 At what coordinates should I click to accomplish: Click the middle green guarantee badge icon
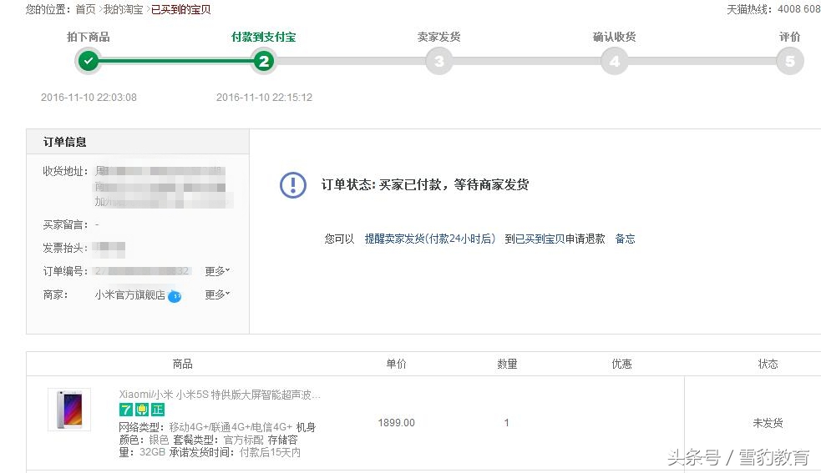[142, 410]
